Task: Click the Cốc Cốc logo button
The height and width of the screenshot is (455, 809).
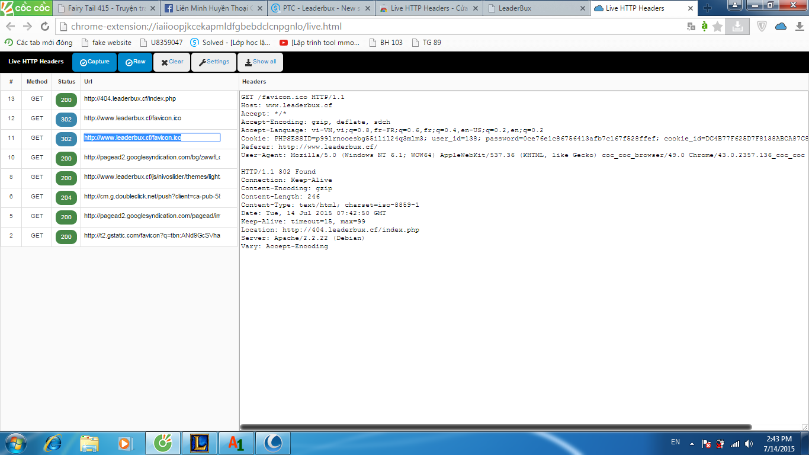Action: [26, 8]
